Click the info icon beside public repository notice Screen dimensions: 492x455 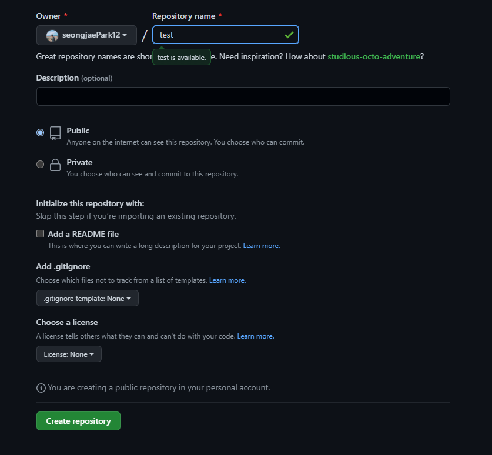(x=41, y=388)
